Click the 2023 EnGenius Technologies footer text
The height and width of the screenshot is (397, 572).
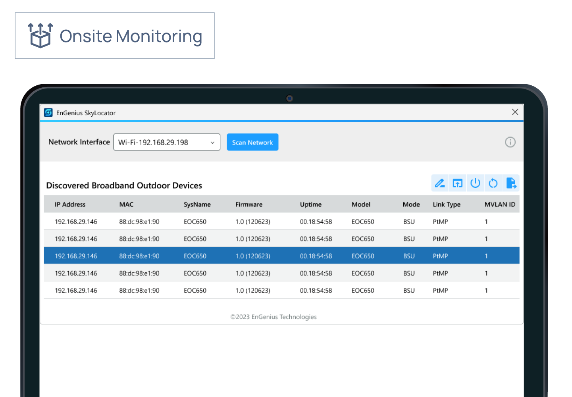coord(273,317)
